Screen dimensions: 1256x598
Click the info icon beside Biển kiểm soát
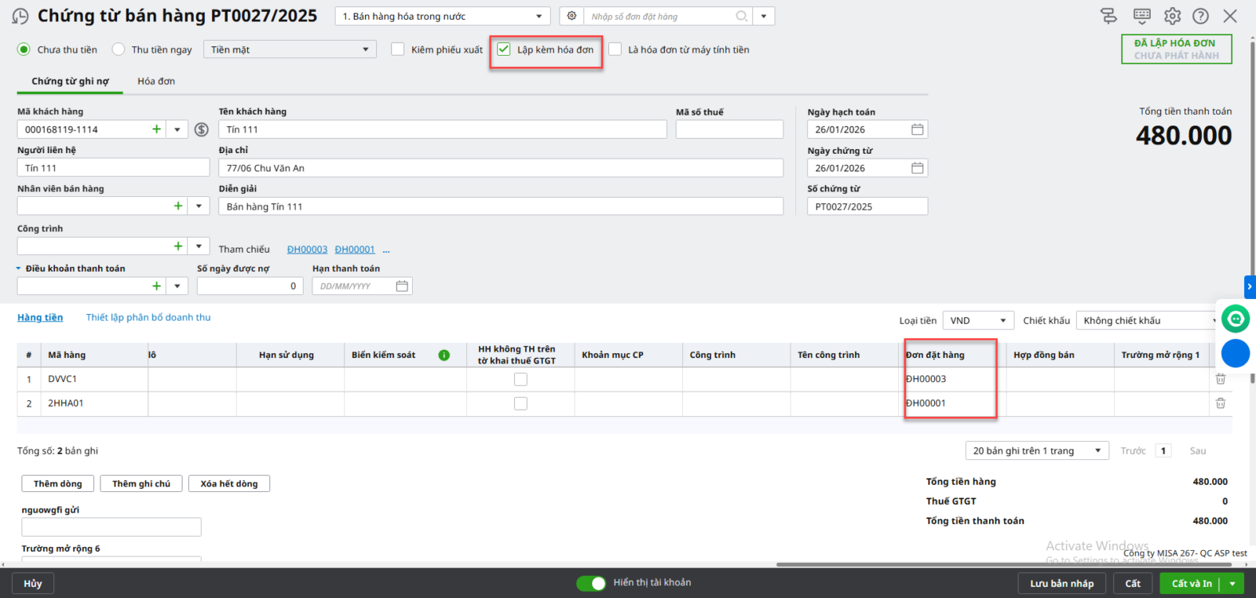click(444, 356)
